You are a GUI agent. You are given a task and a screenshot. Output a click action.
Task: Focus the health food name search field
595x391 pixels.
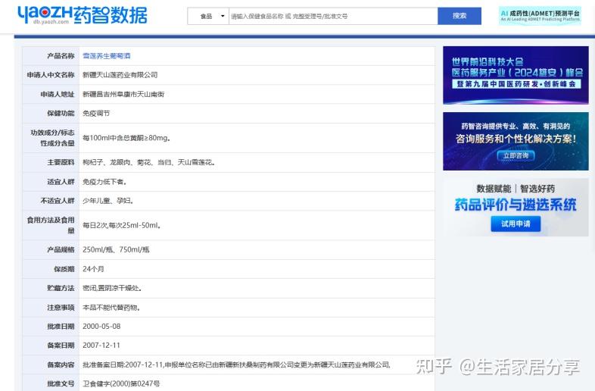click(333, 17)
